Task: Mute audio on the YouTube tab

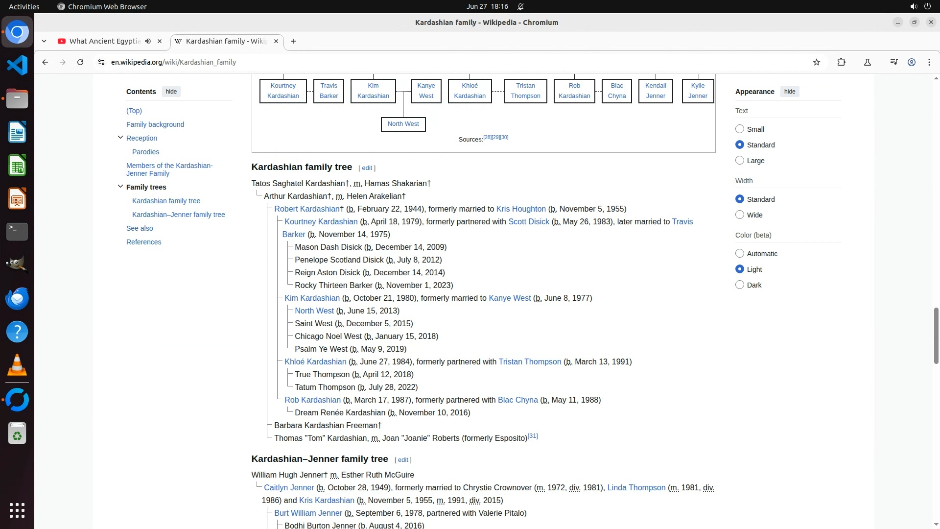Action: point(148,41)
